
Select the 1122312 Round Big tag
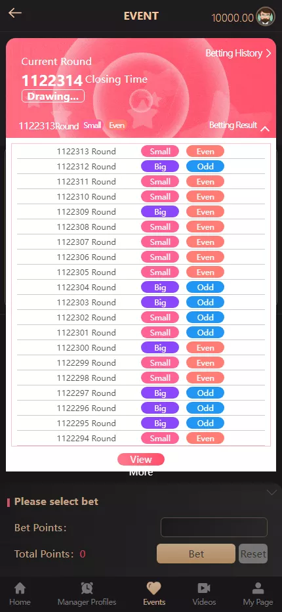[160, 167]
